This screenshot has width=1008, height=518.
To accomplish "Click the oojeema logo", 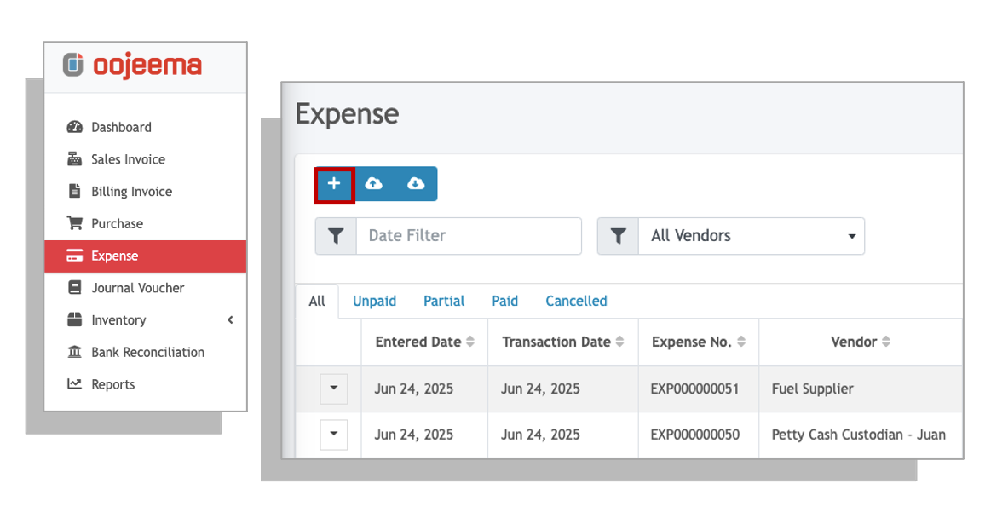I will [132, 65].
